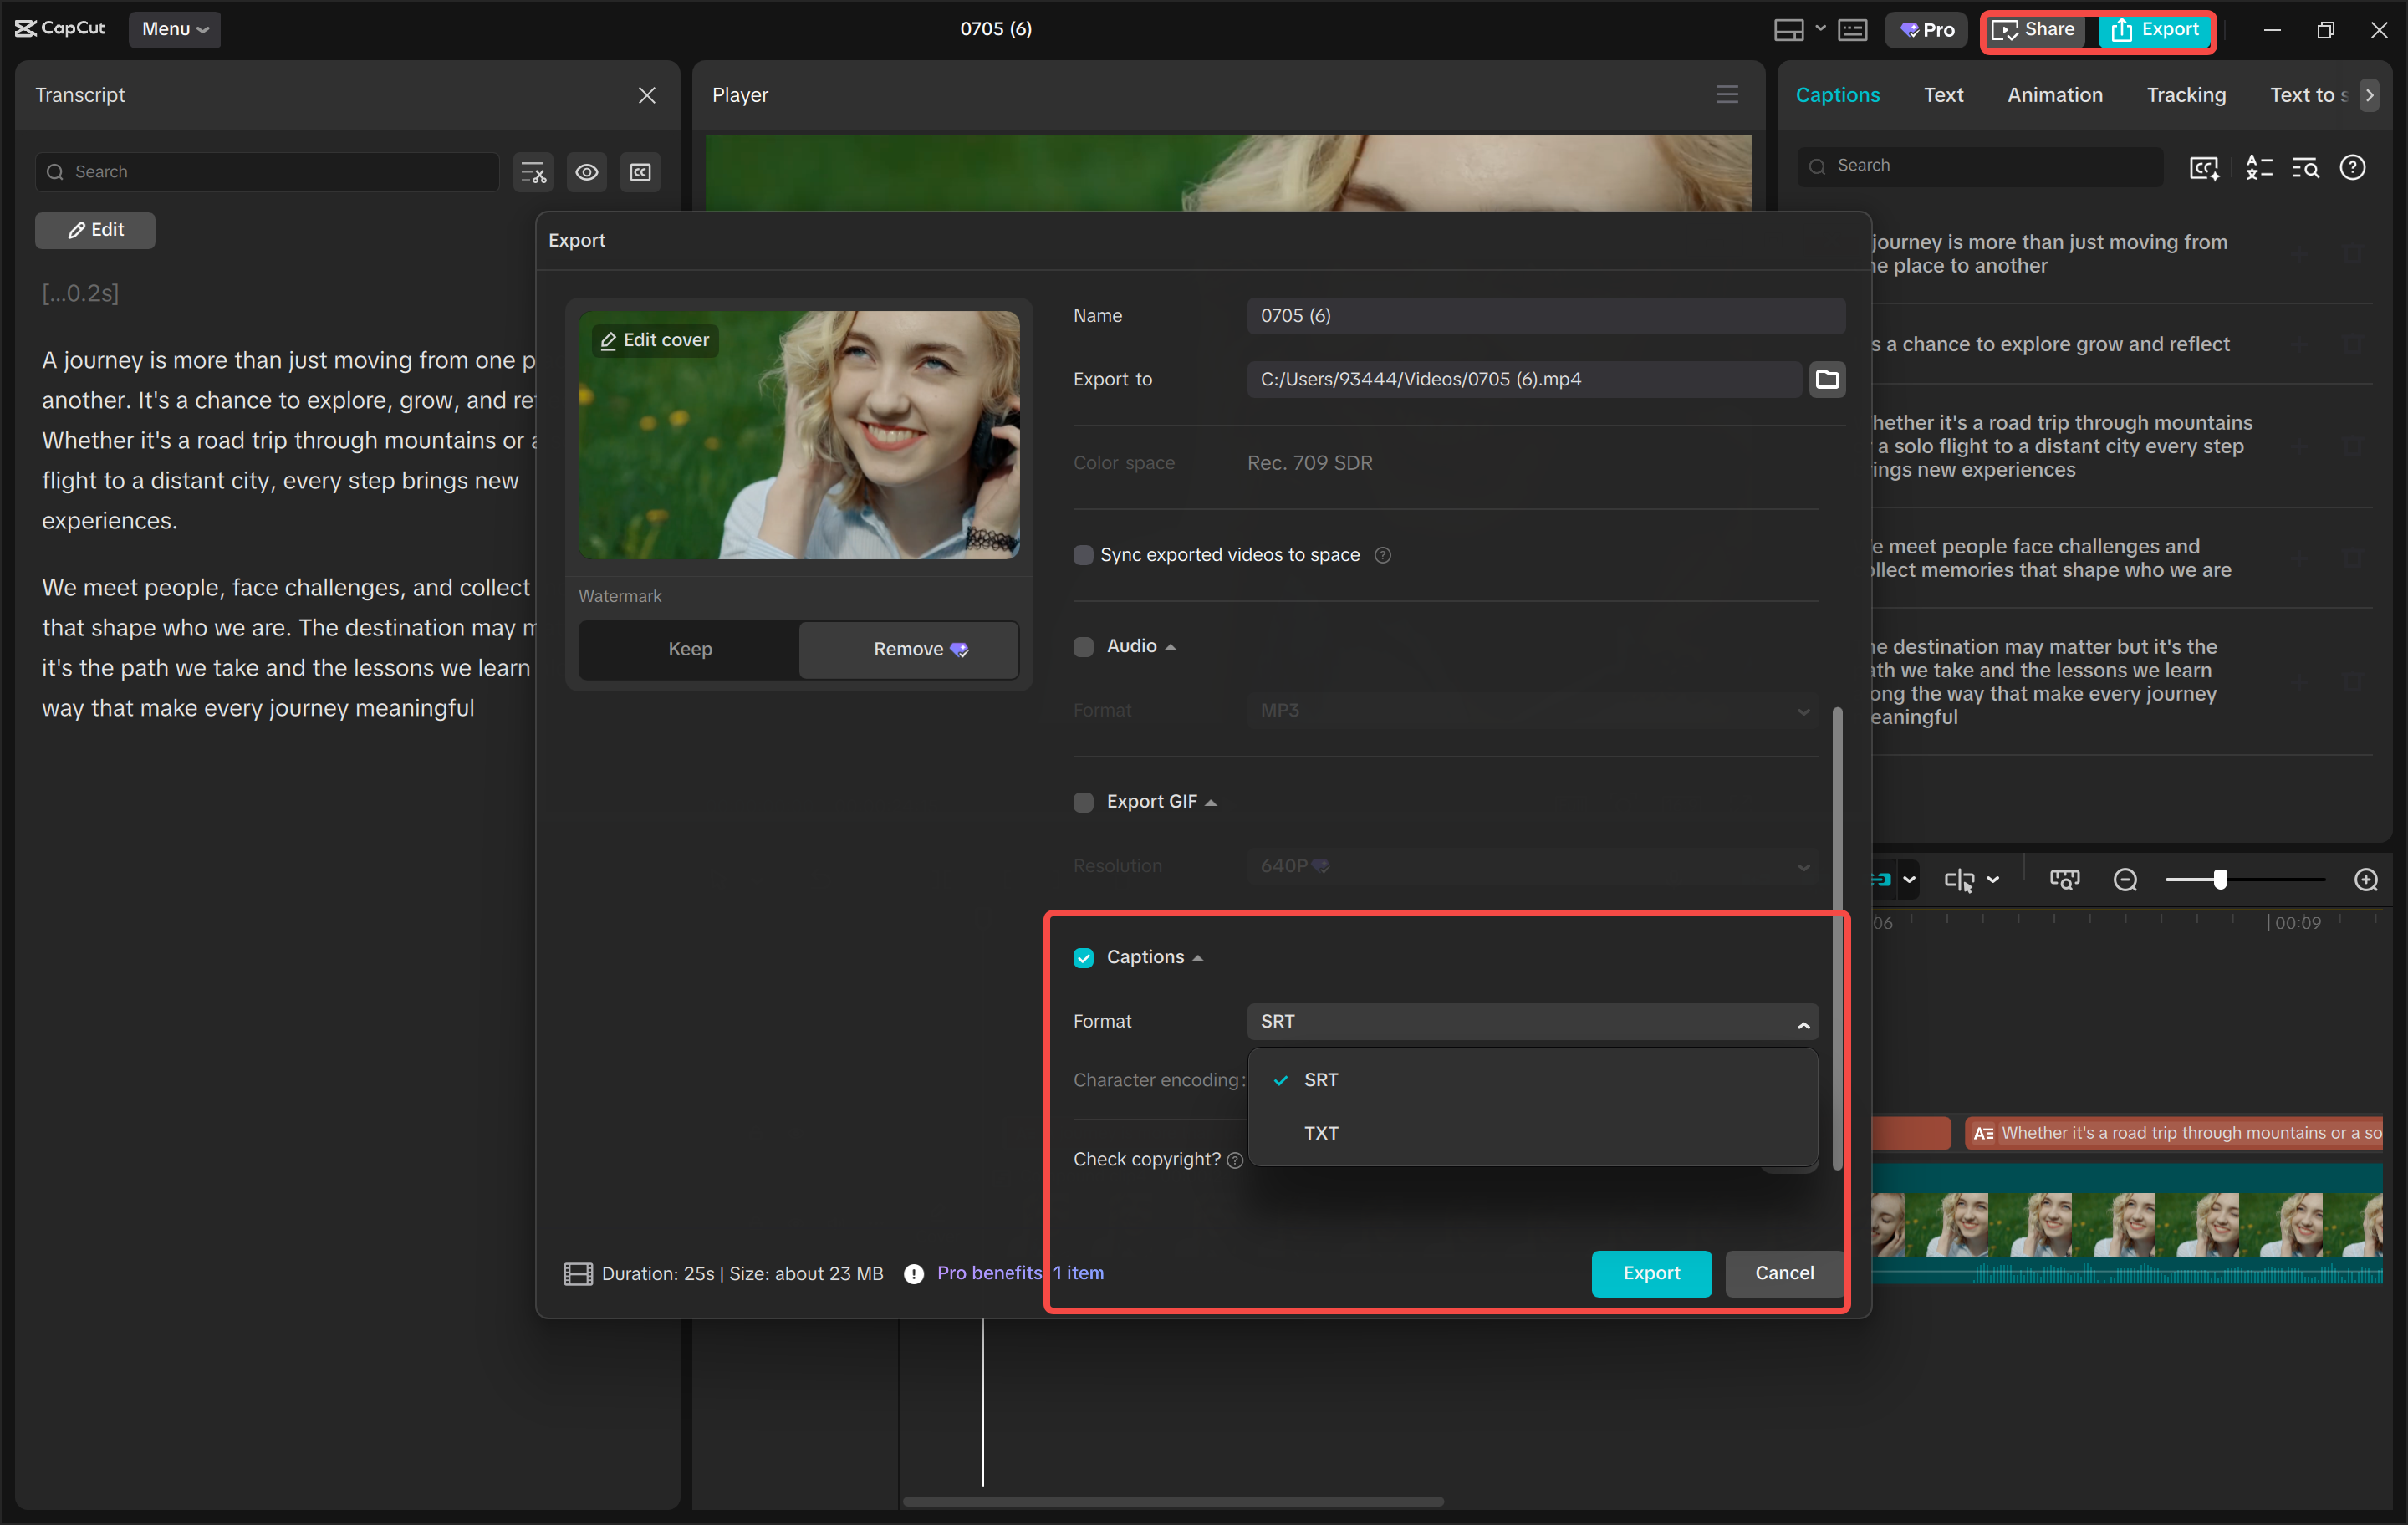This screenshot has height=1525, width=2408.
Task: Open the batch trim transcript icon
Action: [x=533, y=172]
